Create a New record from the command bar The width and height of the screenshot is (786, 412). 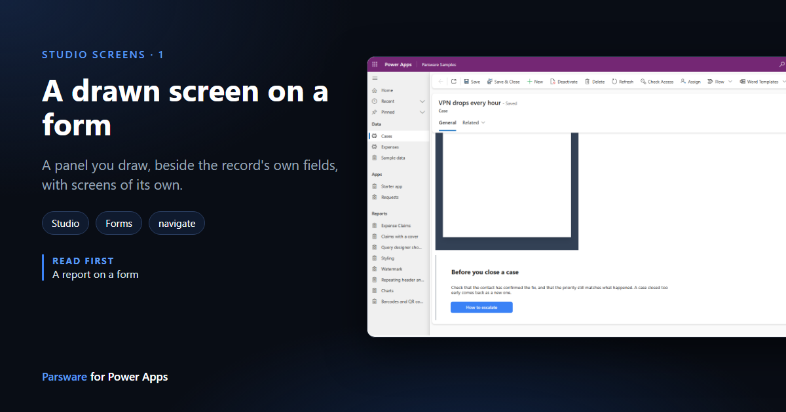coord(534,82)
